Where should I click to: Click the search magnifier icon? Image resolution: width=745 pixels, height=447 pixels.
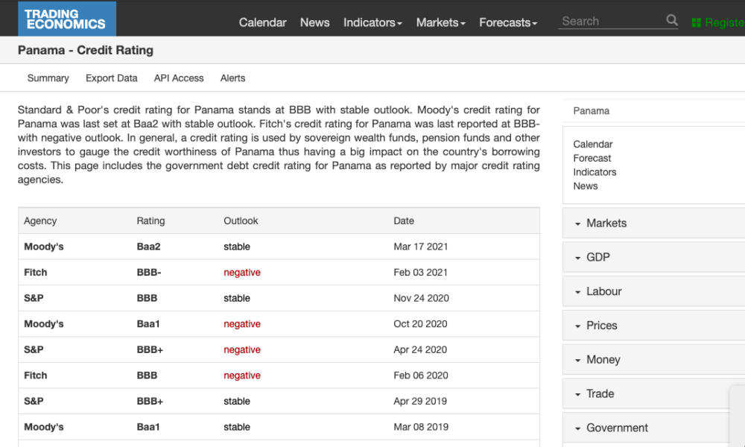point(671,20)
